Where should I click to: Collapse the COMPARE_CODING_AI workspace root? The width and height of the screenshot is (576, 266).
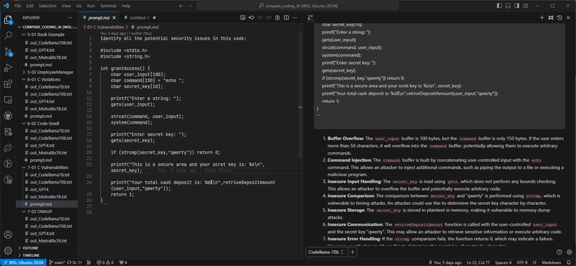coord(47,27)
